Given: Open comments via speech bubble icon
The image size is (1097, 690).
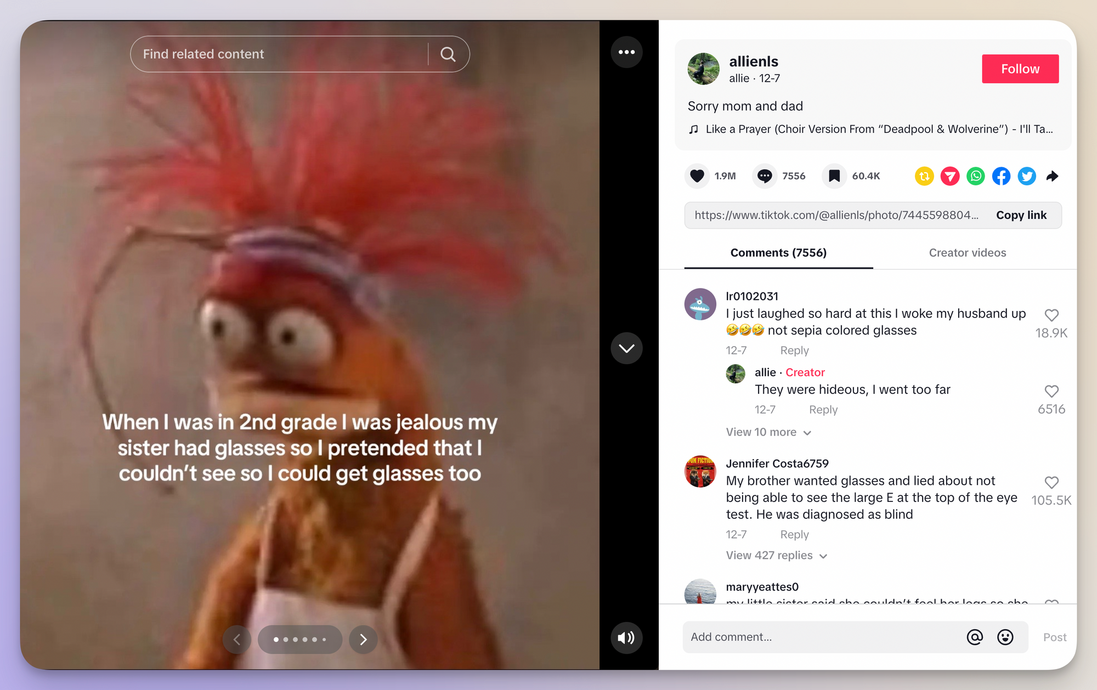Looking at the screenshot, I should pyautogui.click(x=765, y=176).
